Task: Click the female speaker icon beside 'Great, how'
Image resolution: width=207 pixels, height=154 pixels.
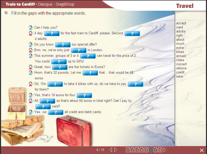Action: tap(31, 67)
